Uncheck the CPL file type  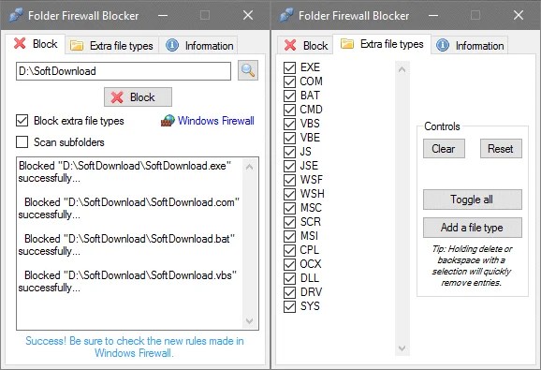tap(289, 250)
